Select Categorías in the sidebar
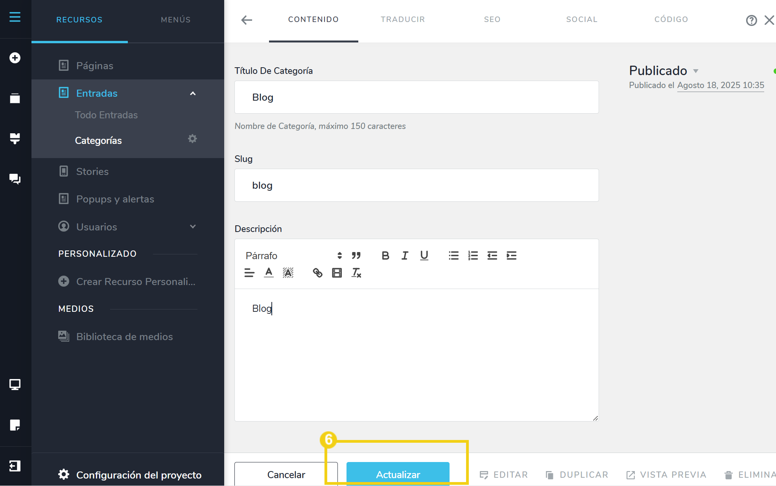This screenshot has height=486, width=776. [98, 140]
